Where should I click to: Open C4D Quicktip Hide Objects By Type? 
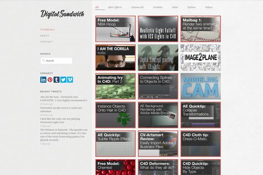[x=201, y=167]
